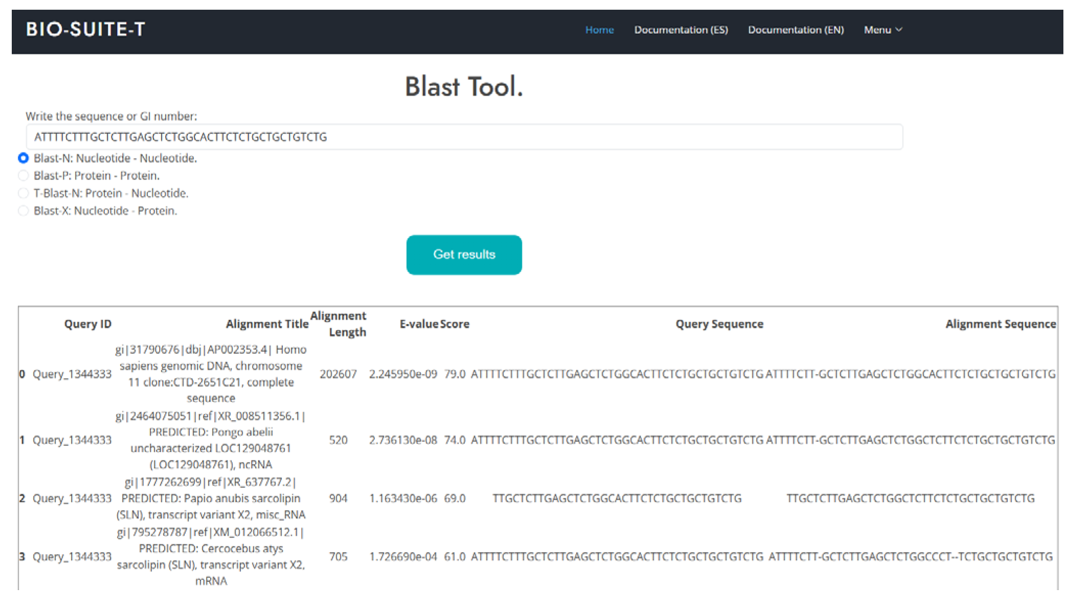Click alignment length 705
Screen dimensions: 1068x608
[x=338, y=556]
